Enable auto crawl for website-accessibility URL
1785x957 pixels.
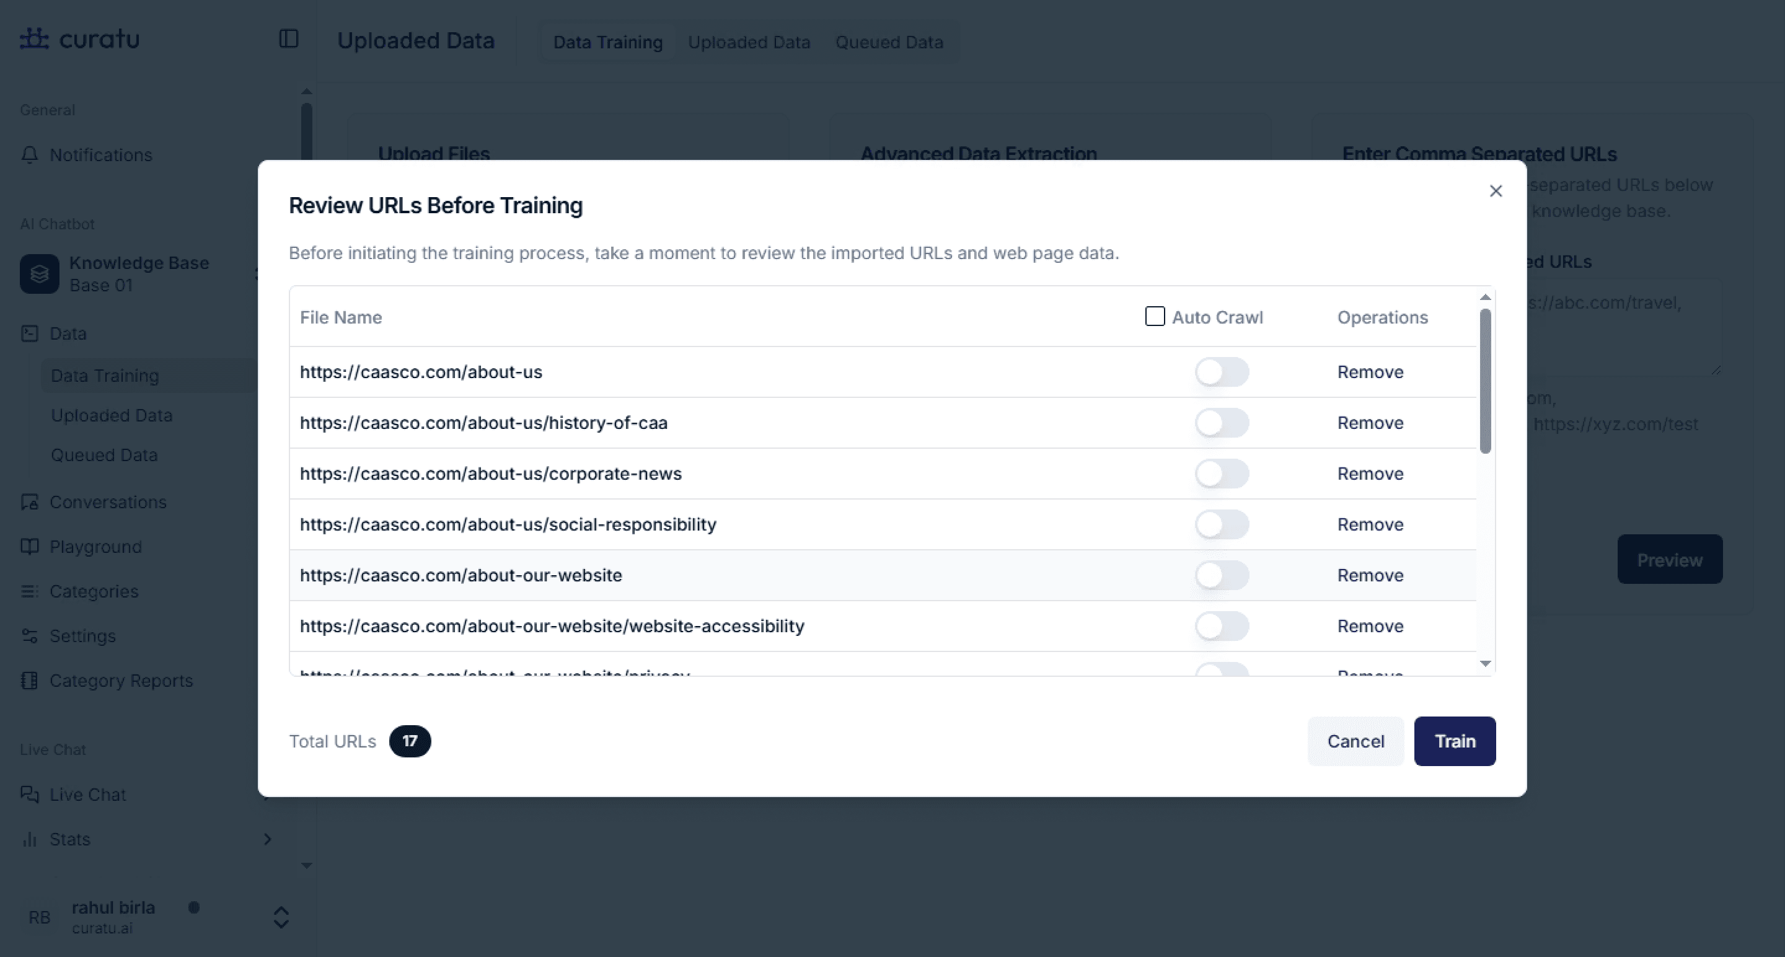pyautogui.click(x=1222, y=626)
